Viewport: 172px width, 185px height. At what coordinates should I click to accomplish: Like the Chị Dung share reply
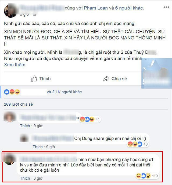tap(38, 147)
